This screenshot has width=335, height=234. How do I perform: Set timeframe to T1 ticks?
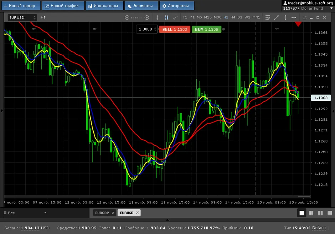[x=185, y=17]
